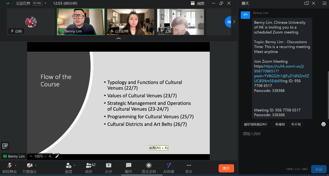Open the Members (成员) list icon
329x176 pixels.
(88, 165)
